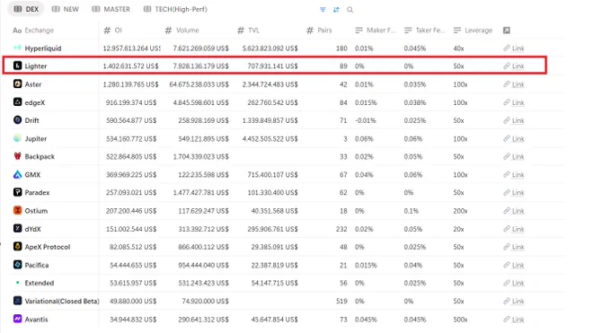This screenshot has height=333, width=611.
Task: Open the Link for Extended
Action: 514,283
